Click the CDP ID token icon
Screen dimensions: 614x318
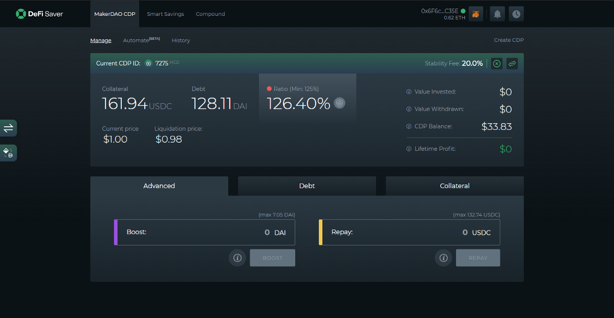(x=148, y=63)
